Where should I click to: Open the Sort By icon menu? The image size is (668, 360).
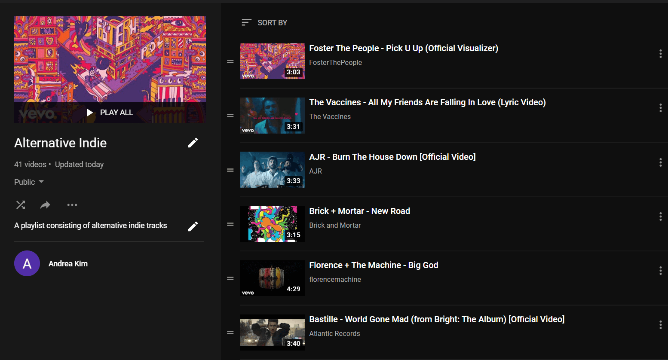[x=246, y=22]
